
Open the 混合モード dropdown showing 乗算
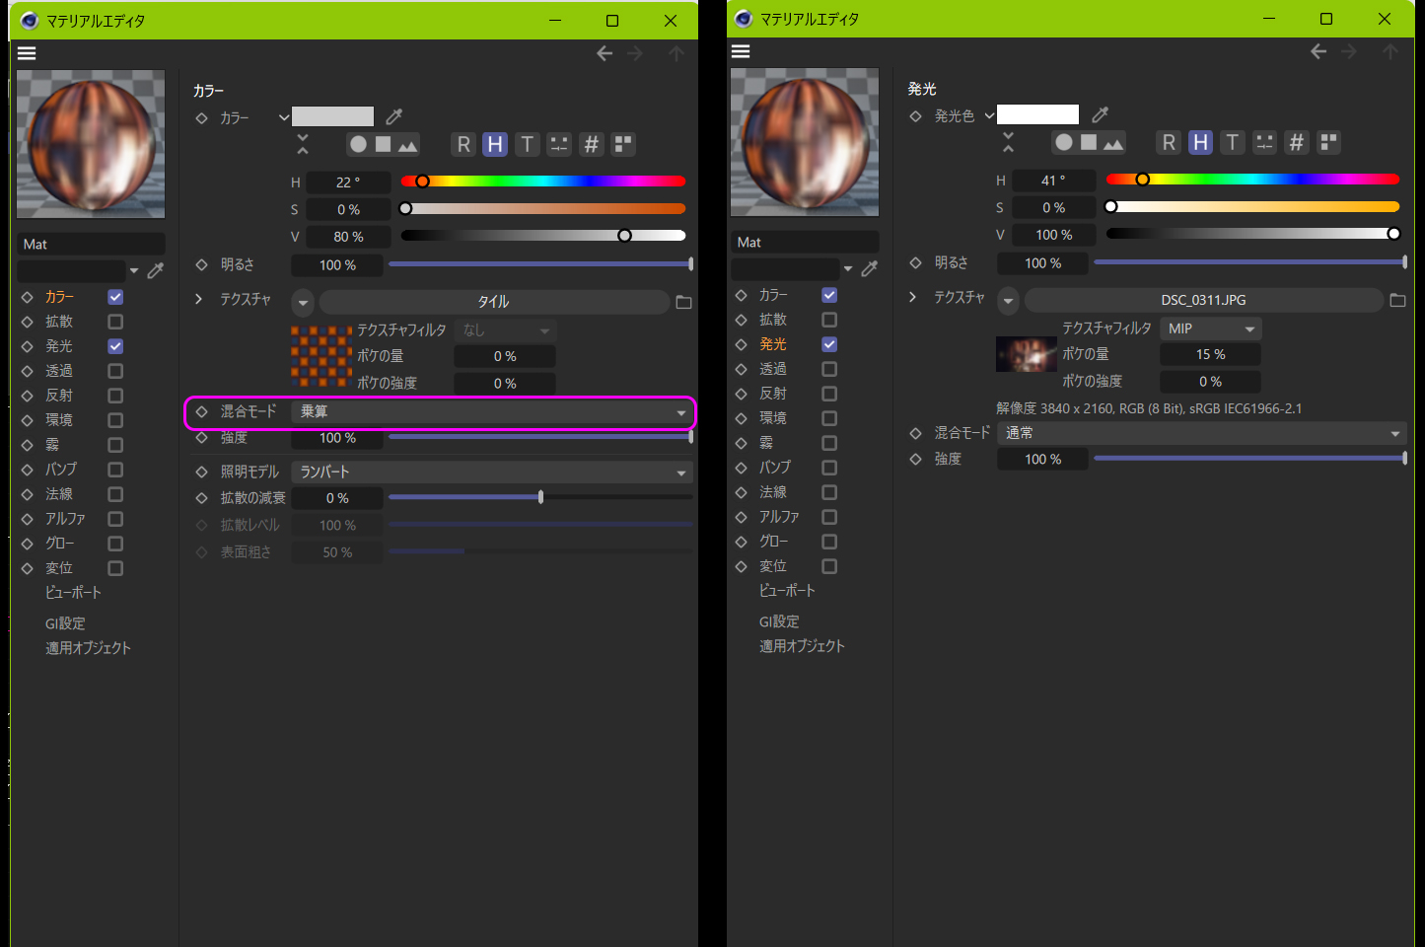[x=491, y=412]
